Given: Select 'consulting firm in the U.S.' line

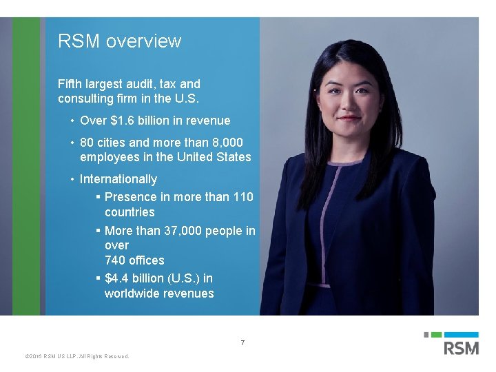Looking at the screenshot, I should point(128,99).
